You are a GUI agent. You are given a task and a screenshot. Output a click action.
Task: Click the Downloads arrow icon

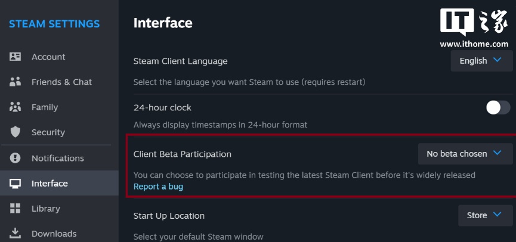click(x=16, y=233)
